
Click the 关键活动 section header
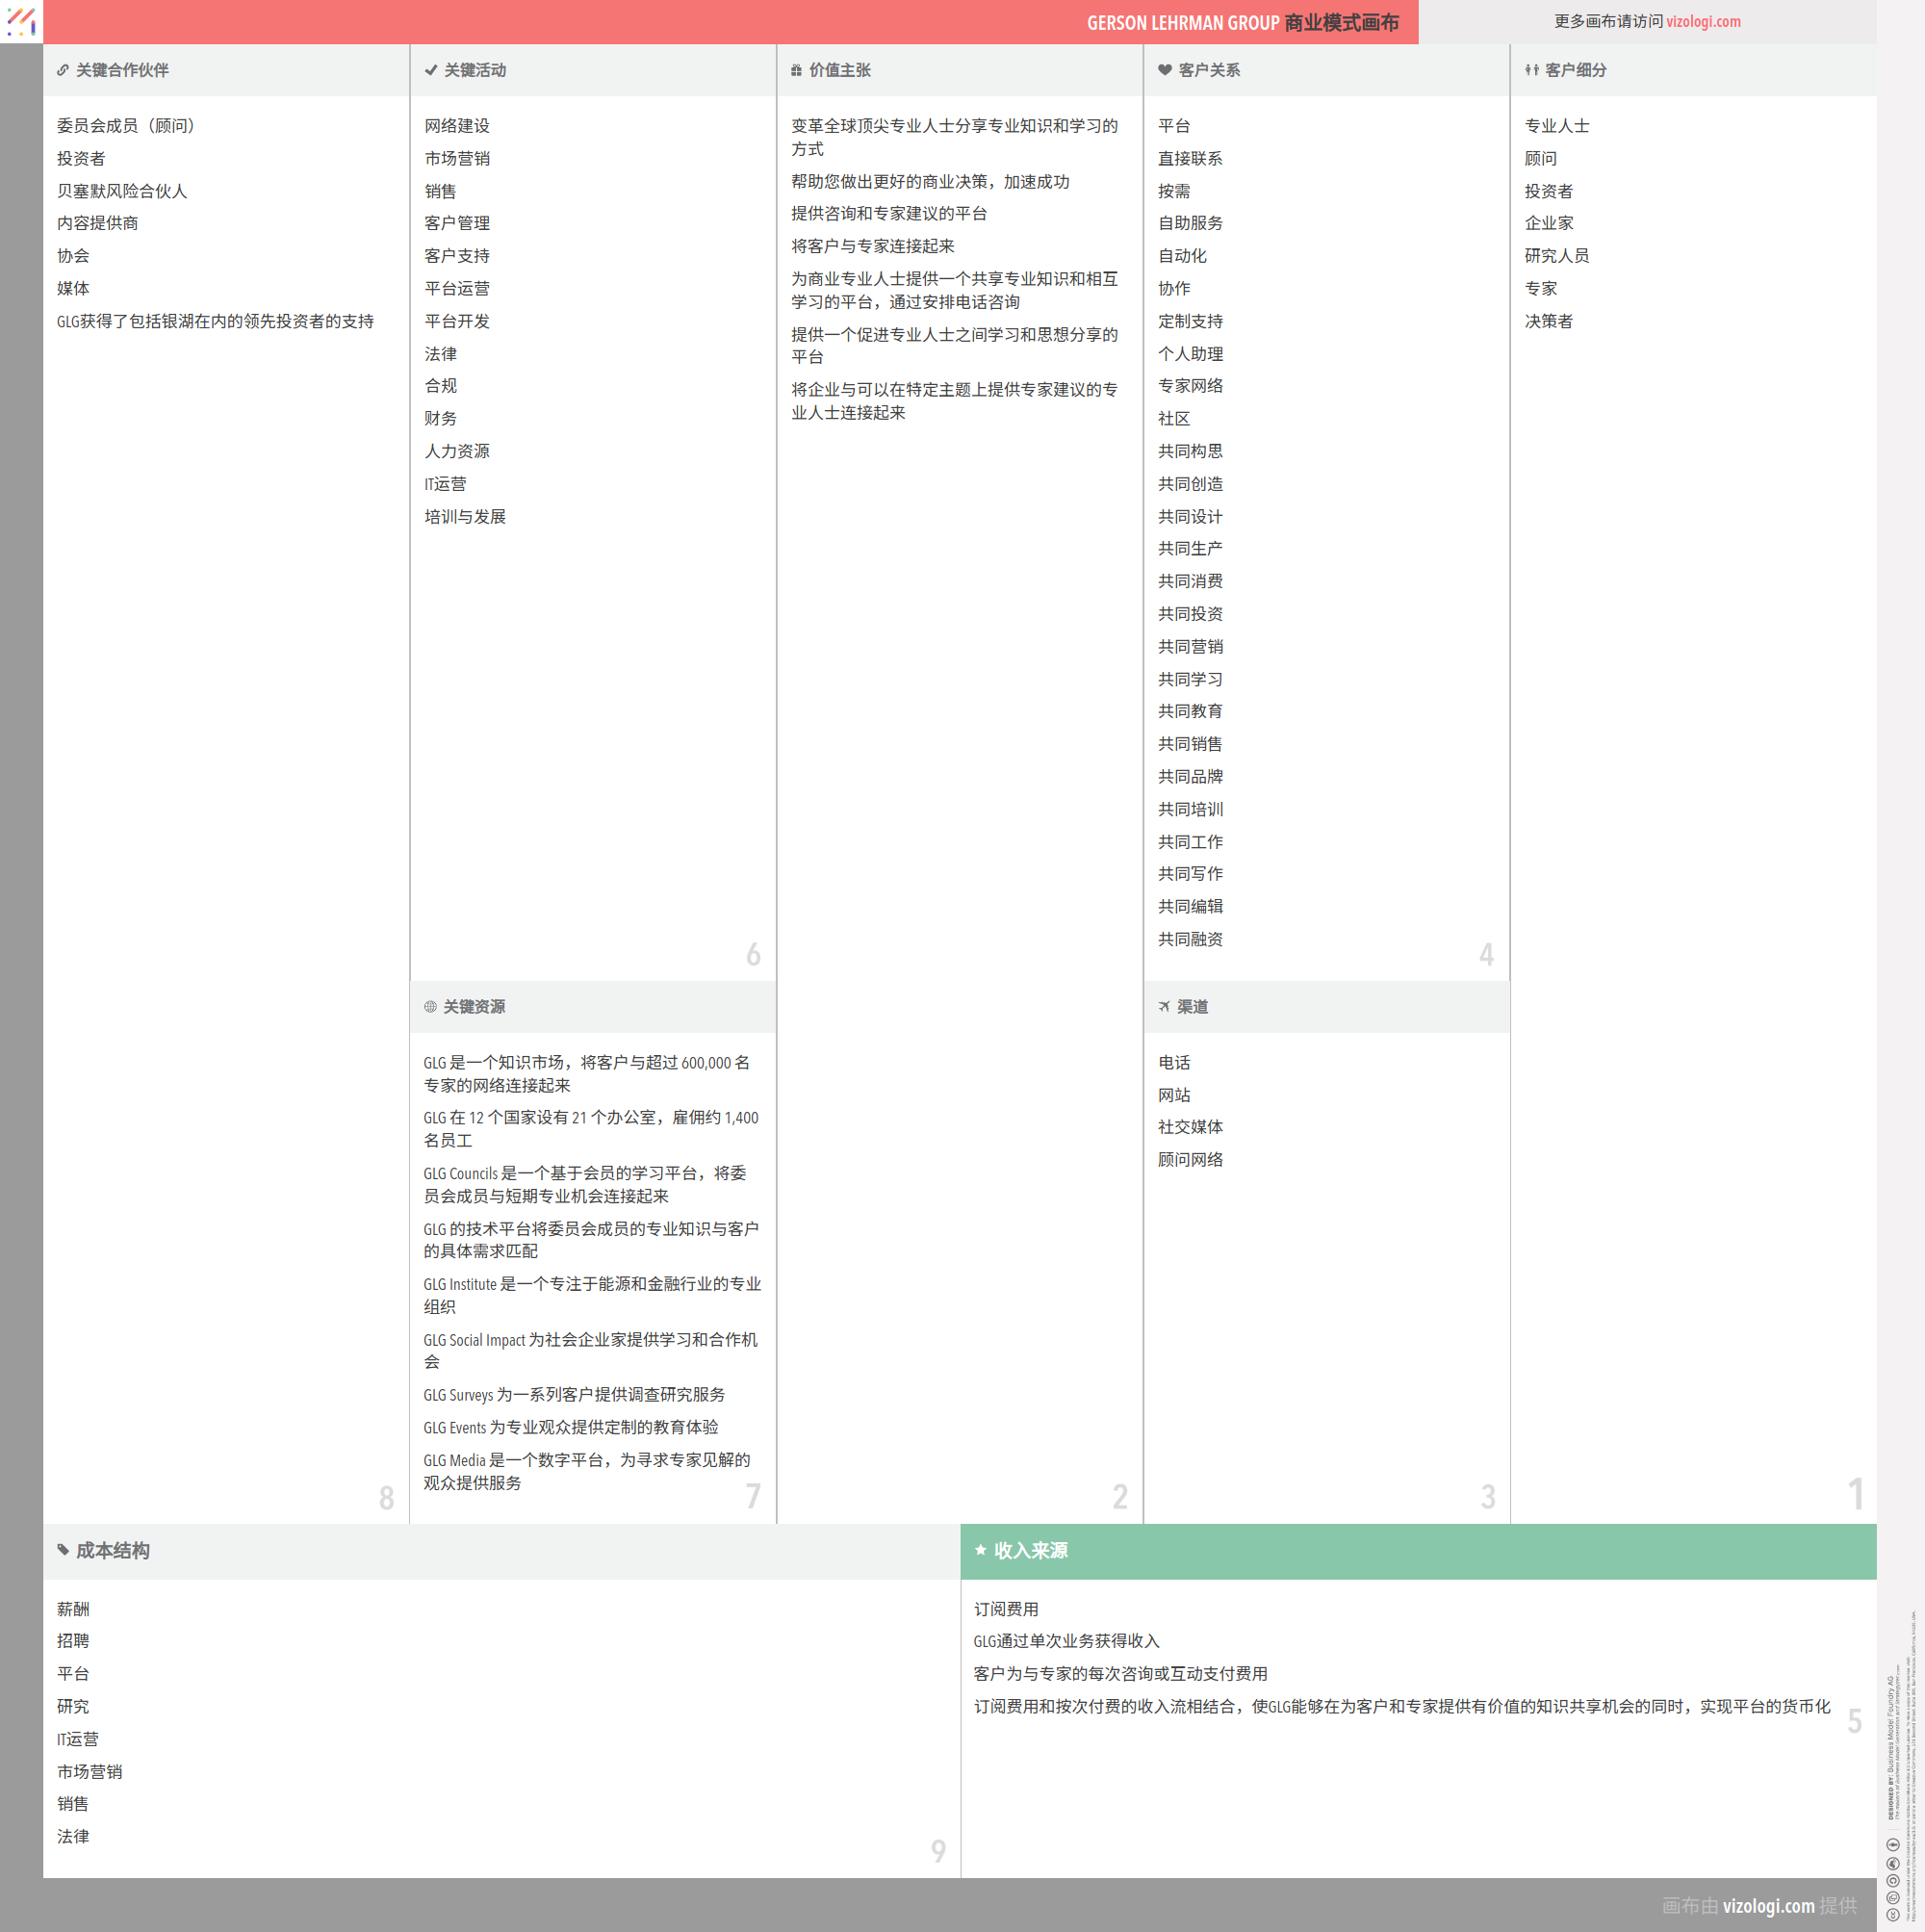pyautogui.click(x=475, y=70)
